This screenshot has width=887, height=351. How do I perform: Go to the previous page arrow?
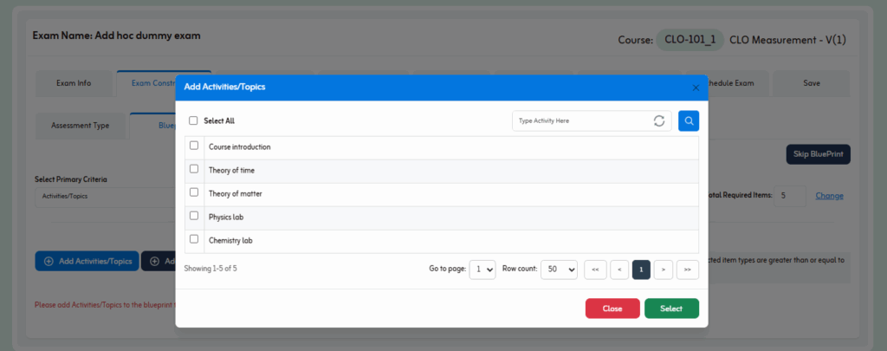coord(618,270)
